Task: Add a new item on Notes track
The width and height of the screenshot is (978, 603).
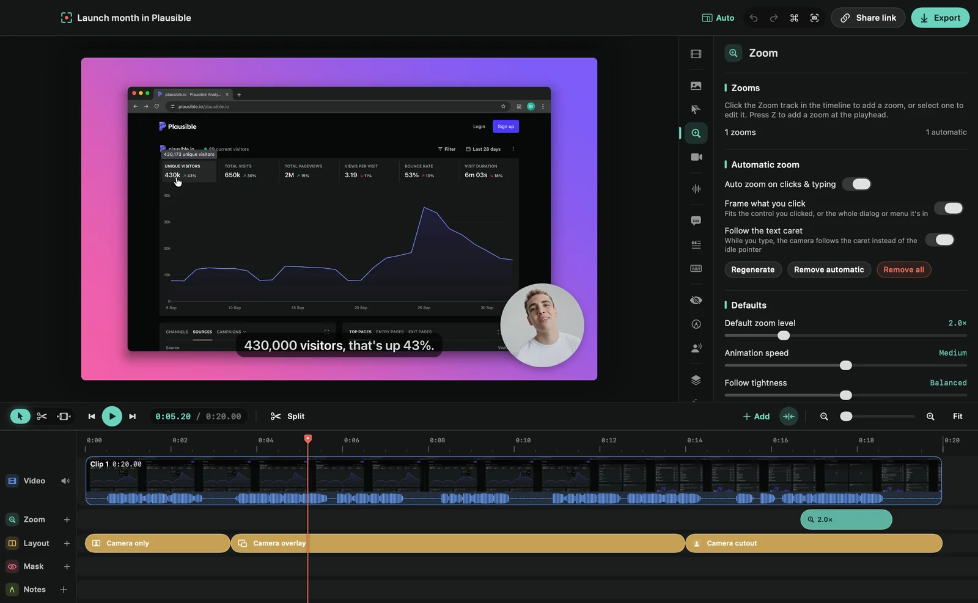Action: click(64, 590)
